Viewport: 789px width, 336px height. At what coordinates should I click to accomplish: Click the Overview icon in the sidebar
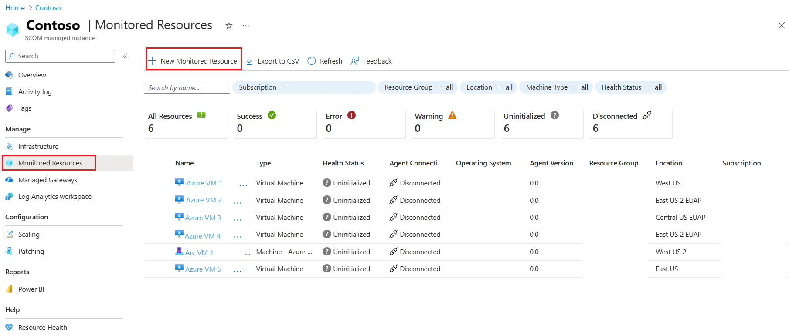tap(9, 75)
